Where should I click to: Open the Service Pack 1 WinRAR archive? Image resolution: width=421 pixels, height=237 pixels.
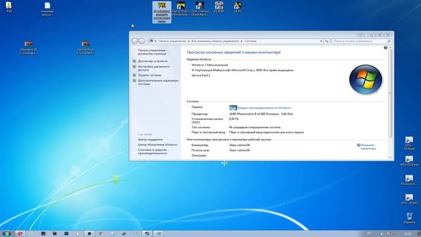(x=86, y=47)
